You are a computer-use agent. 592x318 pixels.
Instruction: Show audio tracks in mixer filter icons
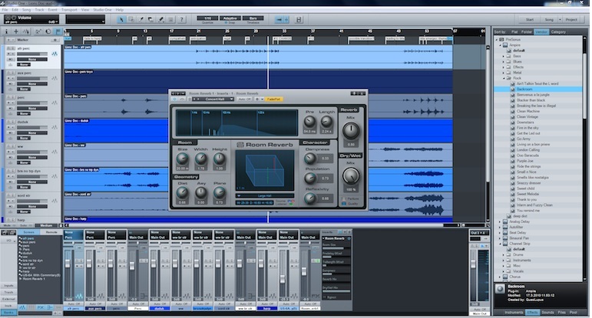tap(22, 307)
